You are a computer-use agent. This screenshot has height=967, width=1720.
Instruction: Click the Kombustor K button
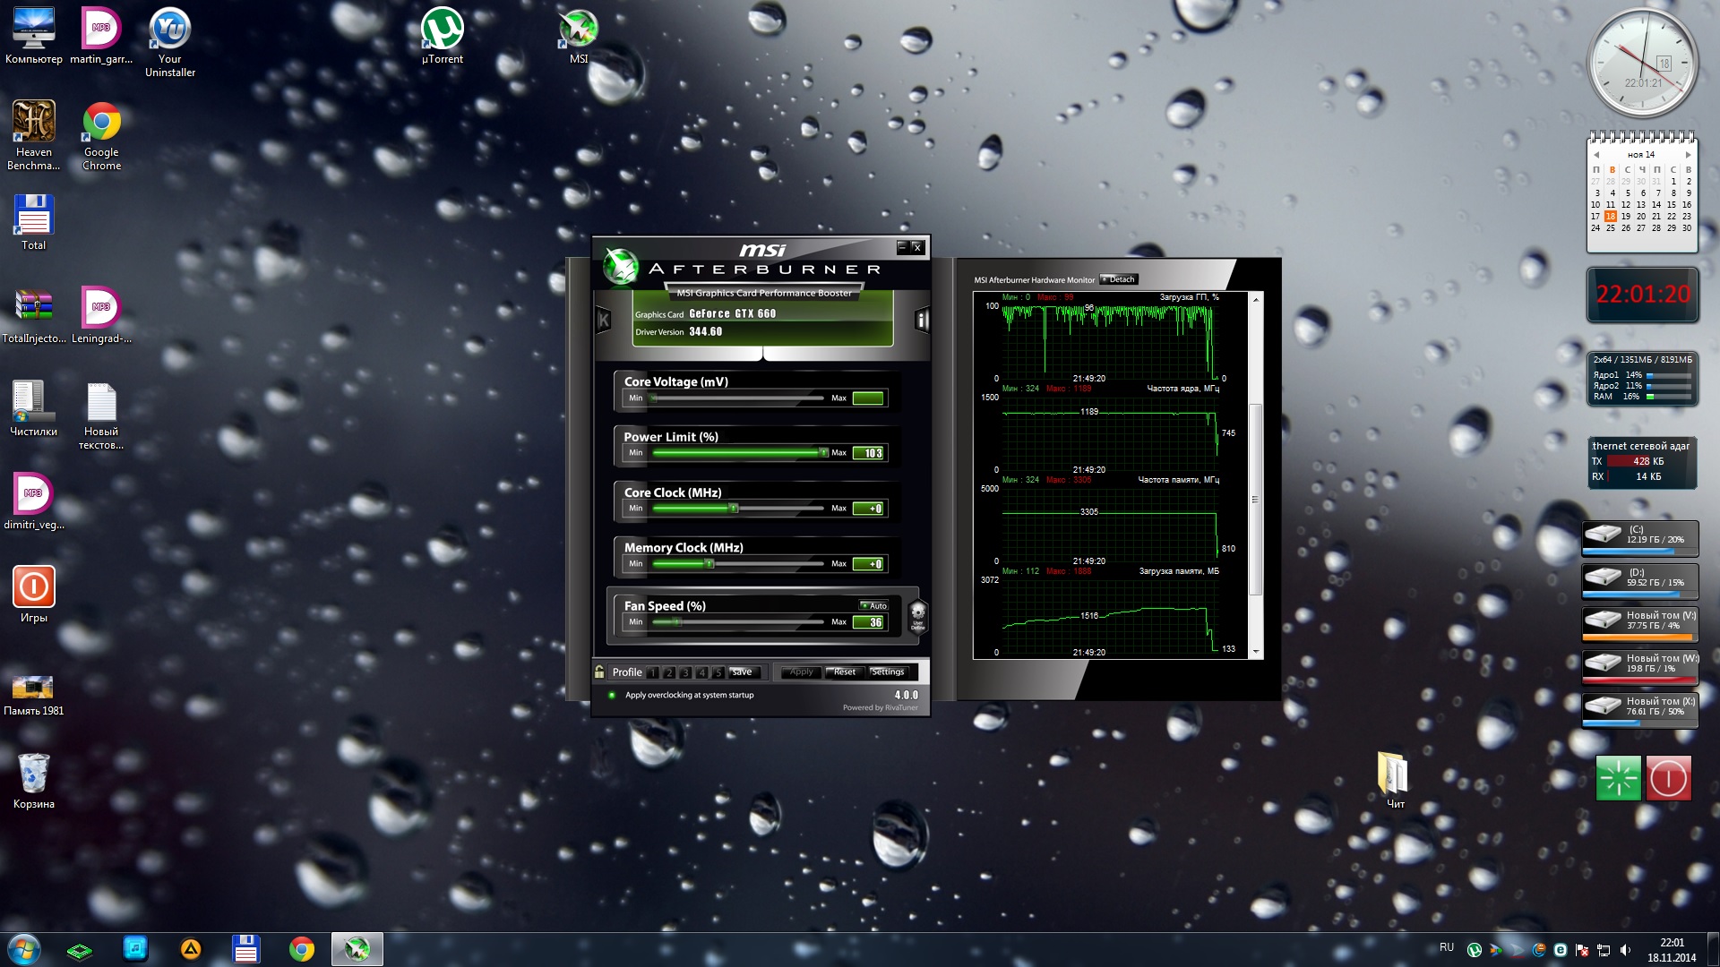pyautogui.click(x=604, y=320)
